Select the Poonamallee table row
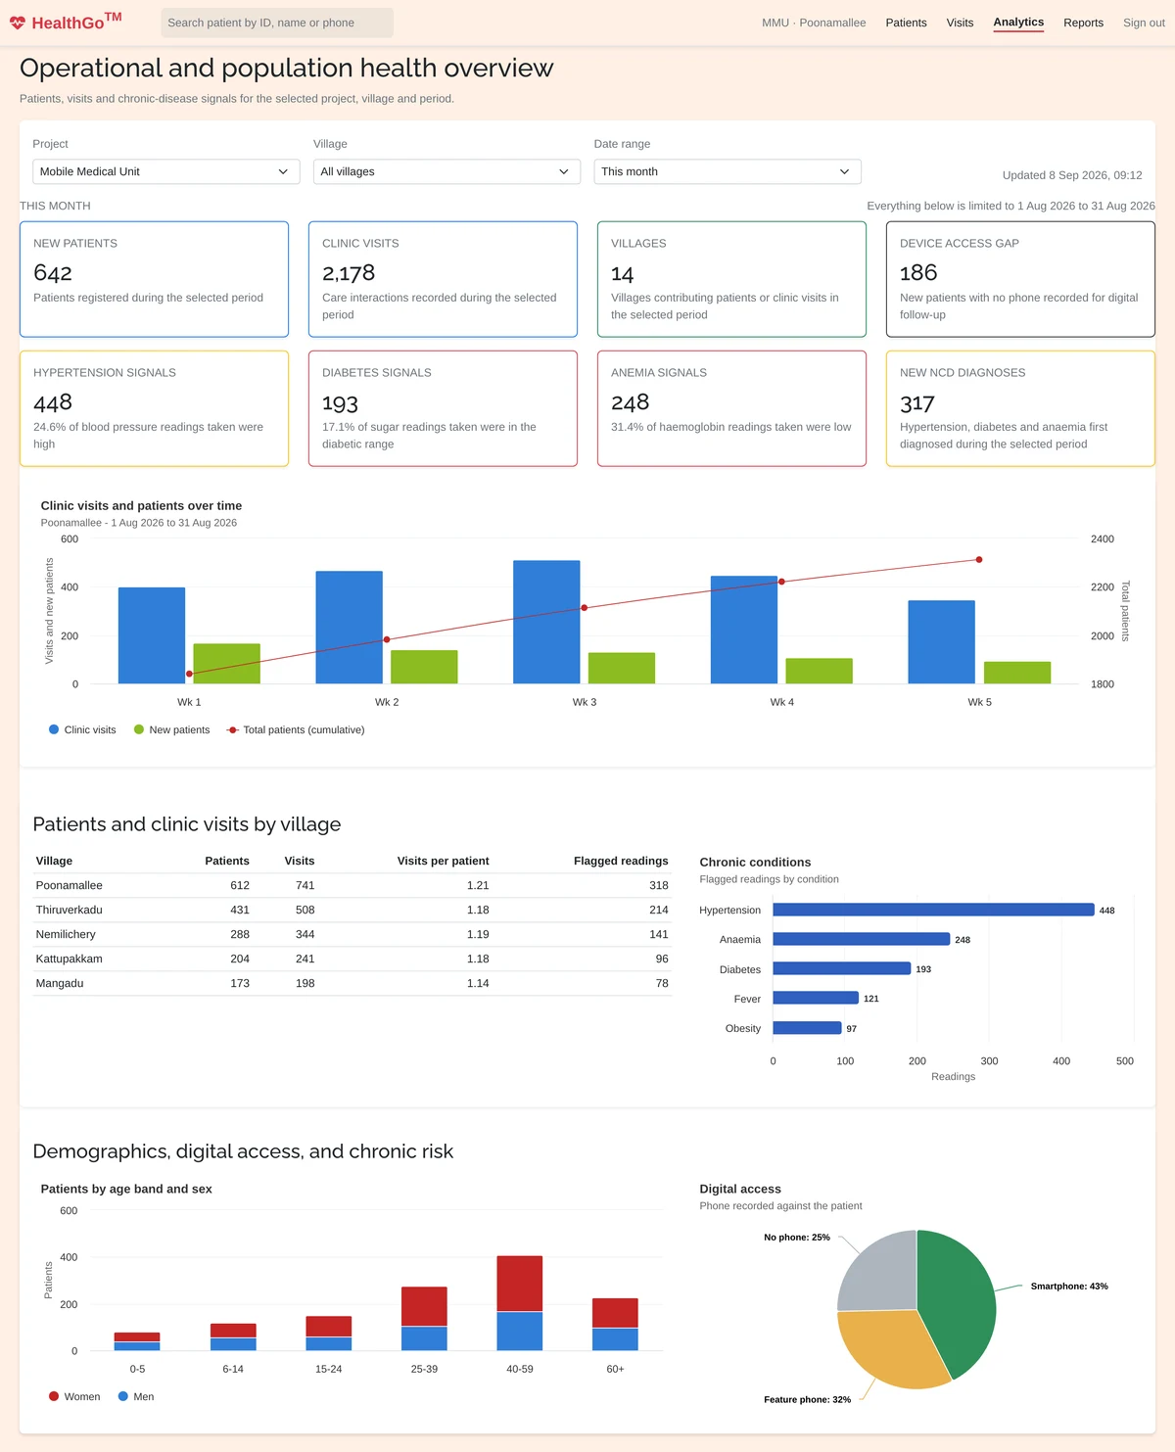The height and width of the screenshot is (1452, 1175). 352,885
